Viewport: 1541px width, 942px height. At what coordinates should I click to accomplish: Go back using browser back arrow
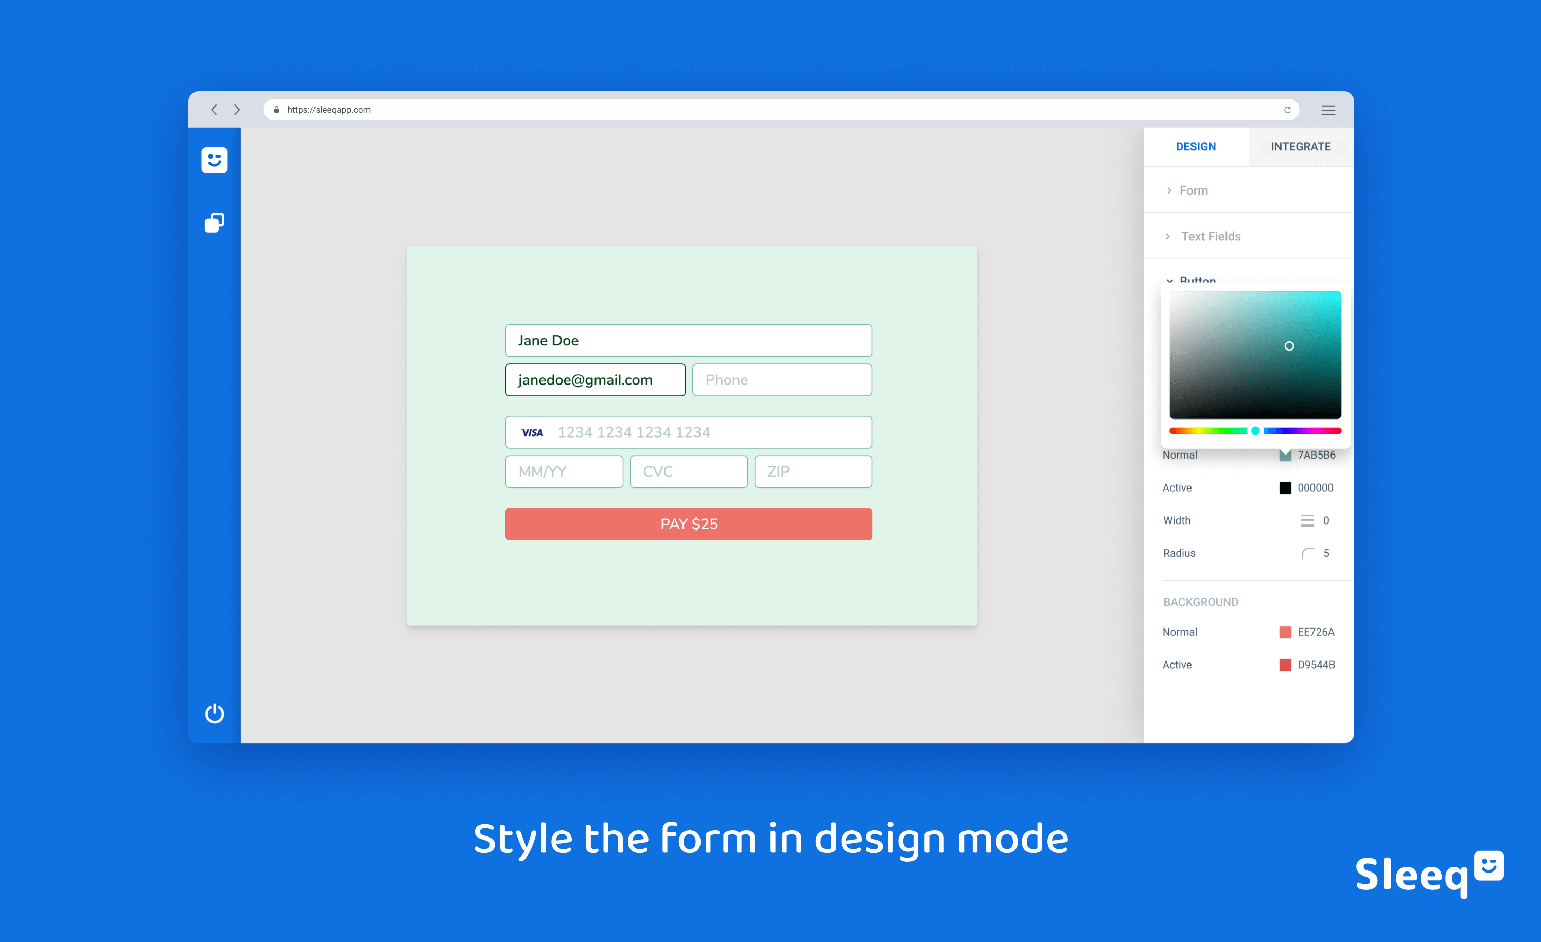coord(214,110)
